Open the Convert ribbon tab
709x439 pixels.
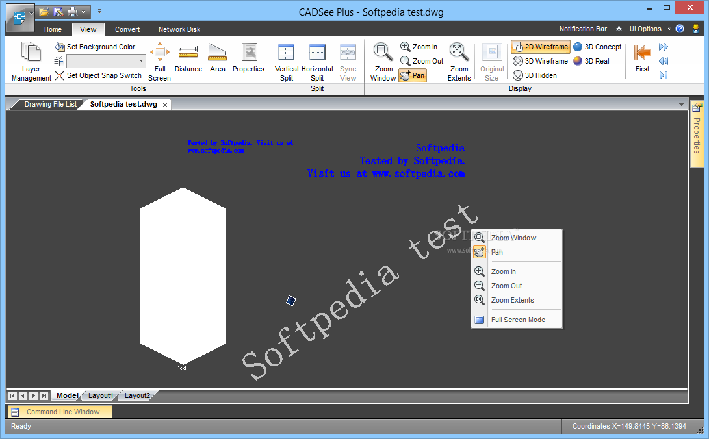[x=127, y=29]
